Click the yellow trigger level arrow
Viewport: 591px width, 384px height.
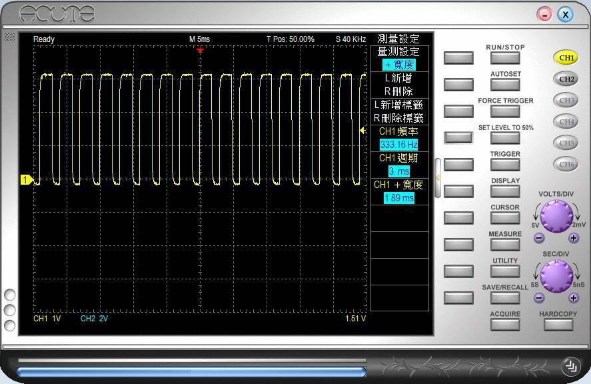point(362,131)
